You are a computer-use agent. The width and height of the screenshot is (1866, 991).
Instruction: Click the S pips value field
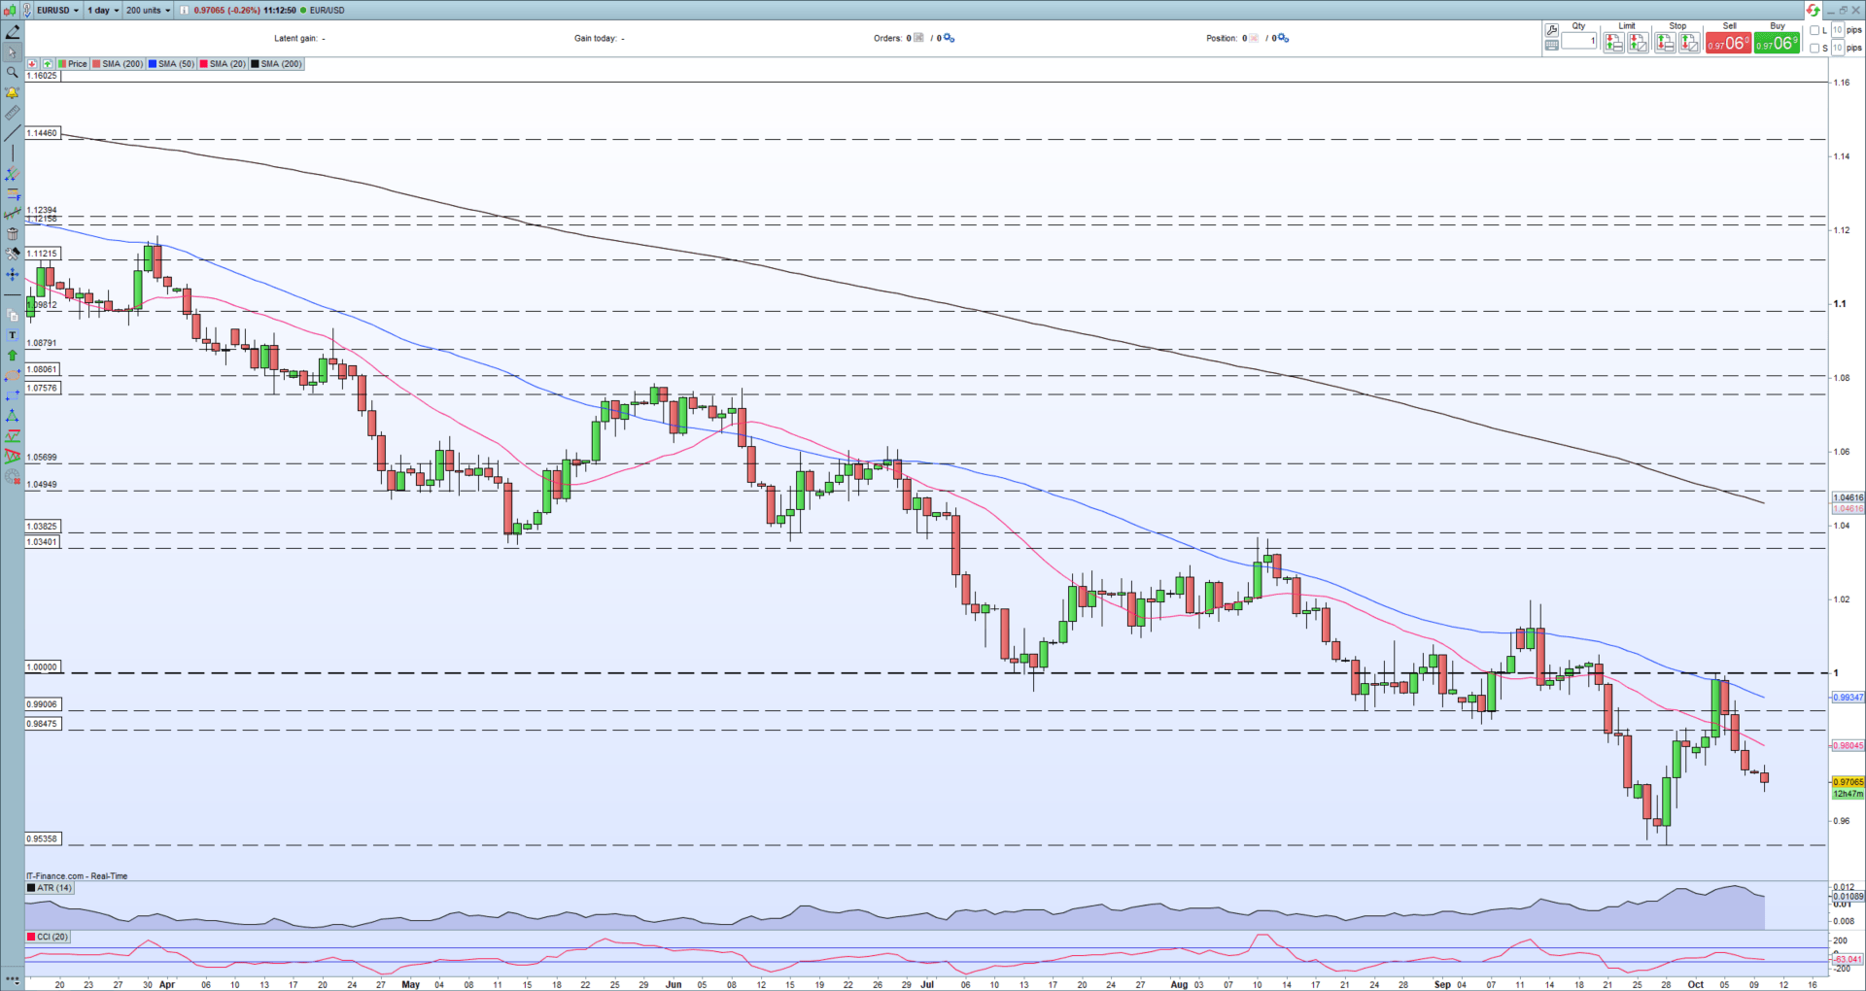(1837, 48)
